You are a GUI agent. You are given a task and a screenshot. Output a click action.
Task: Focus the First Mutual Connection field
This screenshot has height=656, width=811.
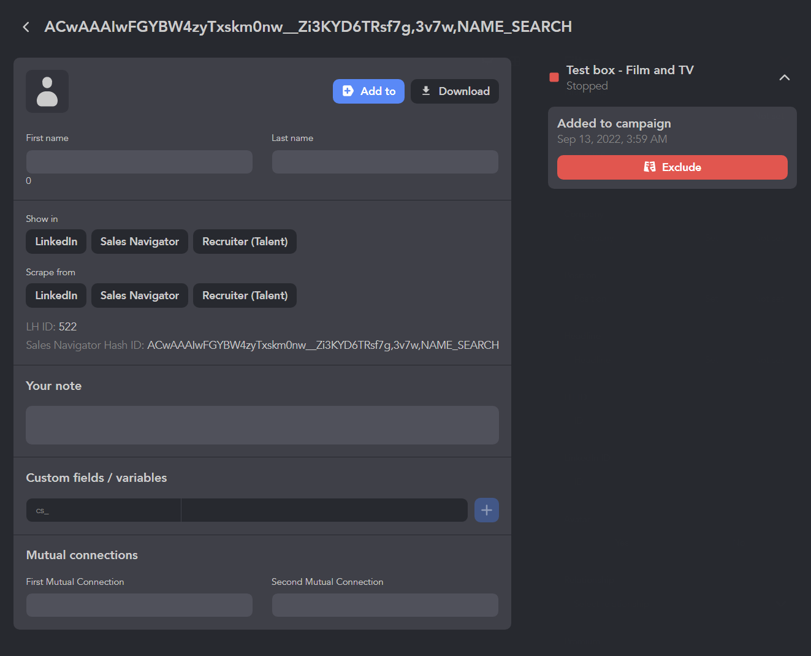click(x=139, y=605)
